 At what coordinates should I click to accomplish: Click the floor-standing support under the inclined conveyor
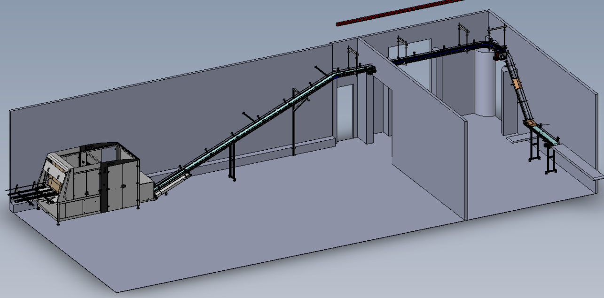click(231, 160)
